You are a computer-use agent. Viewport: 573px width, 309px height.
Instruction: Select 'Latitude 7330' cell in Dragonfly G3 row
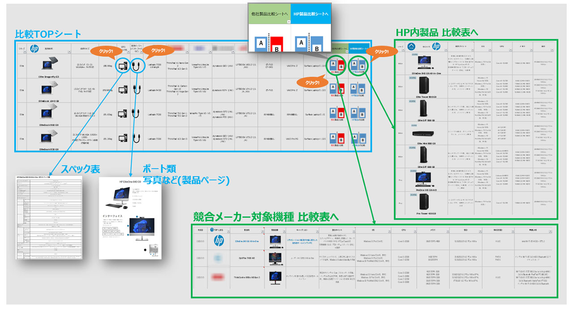tap(154, 66)
